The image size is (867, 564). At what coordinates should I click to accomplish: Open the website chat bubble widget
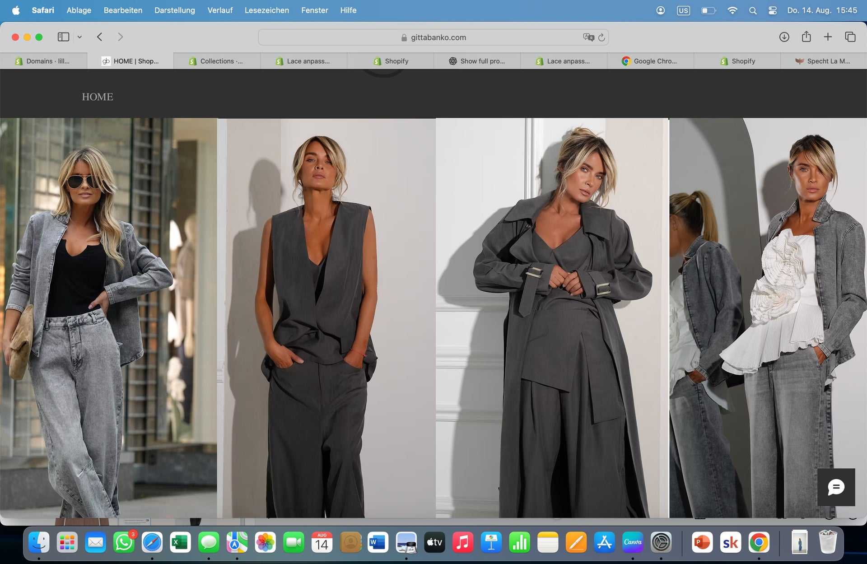click(x=836, y=487)
